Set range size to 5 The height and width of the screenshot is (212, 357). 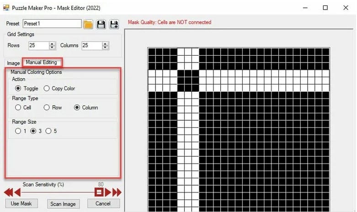click(48, 131)
